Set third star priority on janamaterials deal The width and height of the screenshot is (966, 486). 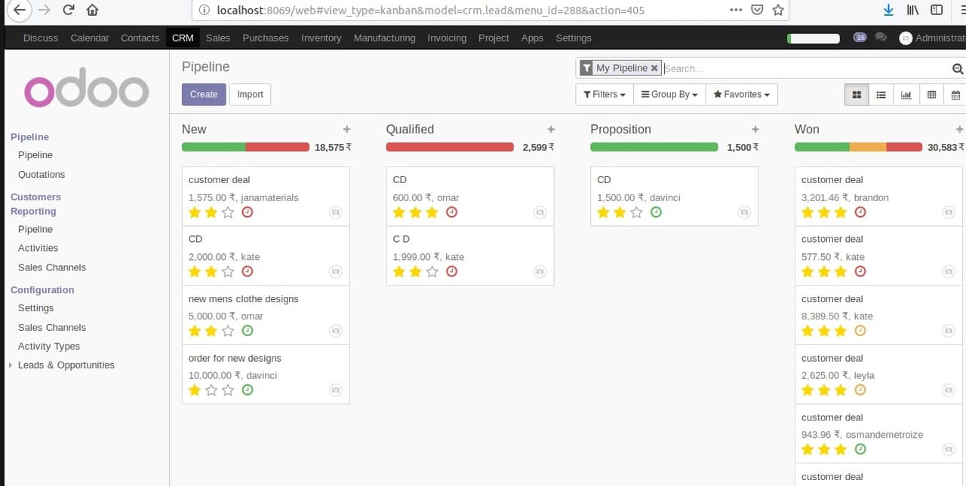coord(228,212)
